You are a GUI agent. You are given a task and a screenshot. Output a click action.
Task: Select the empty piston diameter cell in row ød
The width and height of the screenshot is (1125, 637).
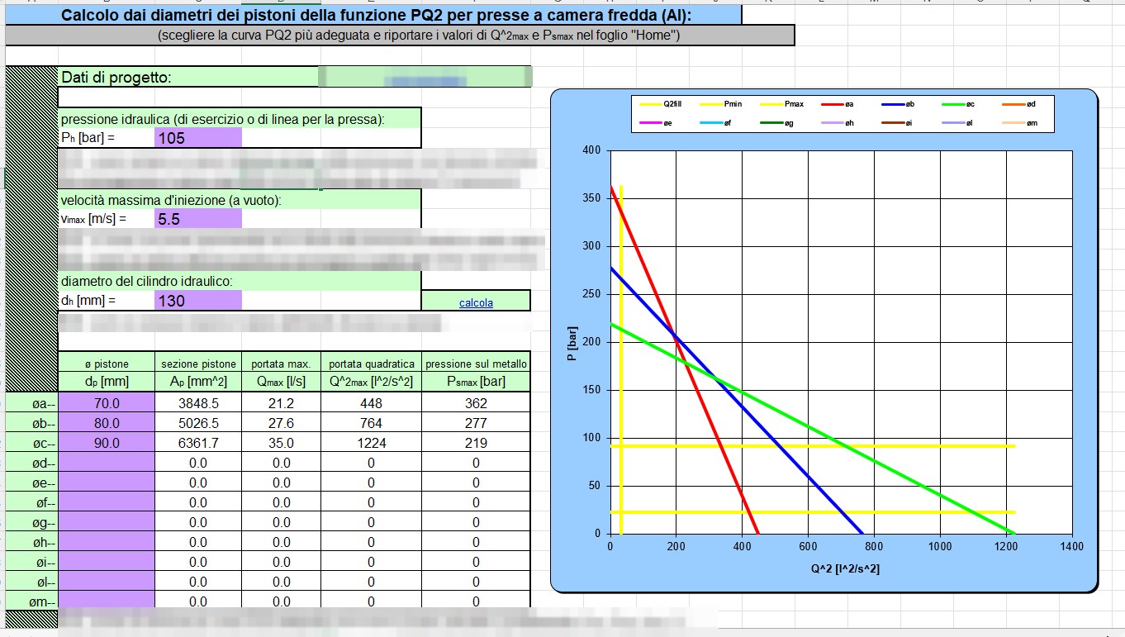click(107, 463)
